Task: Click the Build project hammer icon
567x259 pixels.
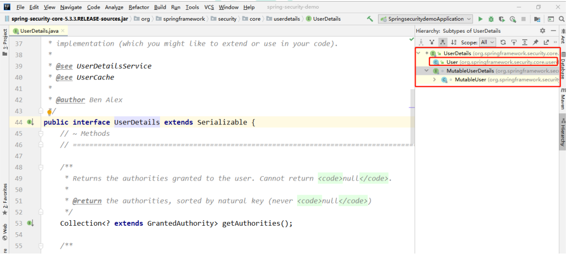Action: click(x=370, y=19)
